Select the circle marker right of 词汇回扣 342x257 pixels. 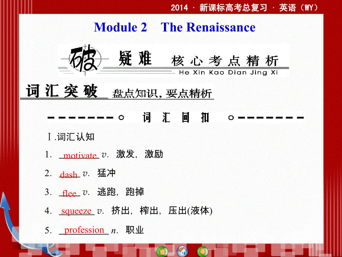pyautogui.click(x=230, y=117)
